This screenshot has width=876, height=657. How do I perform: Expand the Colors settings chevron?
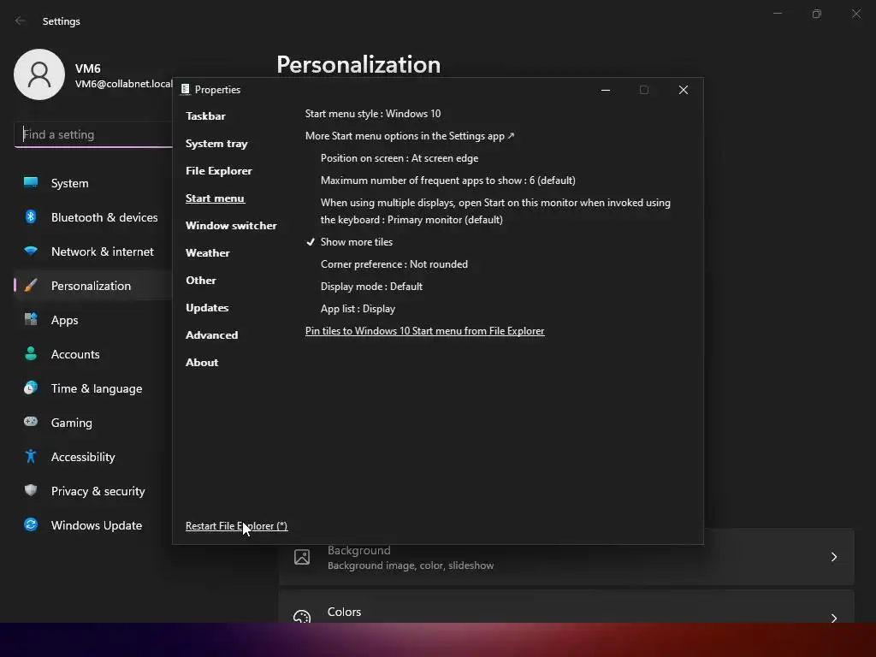833,618
